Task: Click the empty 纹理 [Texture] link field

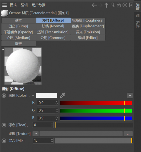Action: tap(81, 134)
